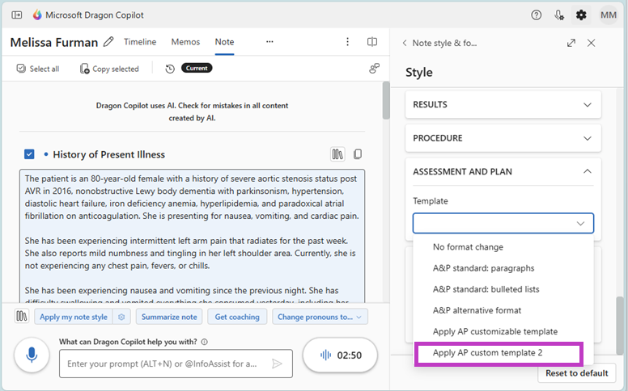This screenshot has height=391, width=628.
Task: Toggle the Select all checkbox
Action: pos(21,69)
